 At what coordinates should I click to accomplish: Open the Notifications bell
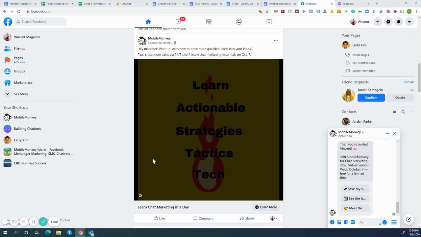[x=399, y=22]
